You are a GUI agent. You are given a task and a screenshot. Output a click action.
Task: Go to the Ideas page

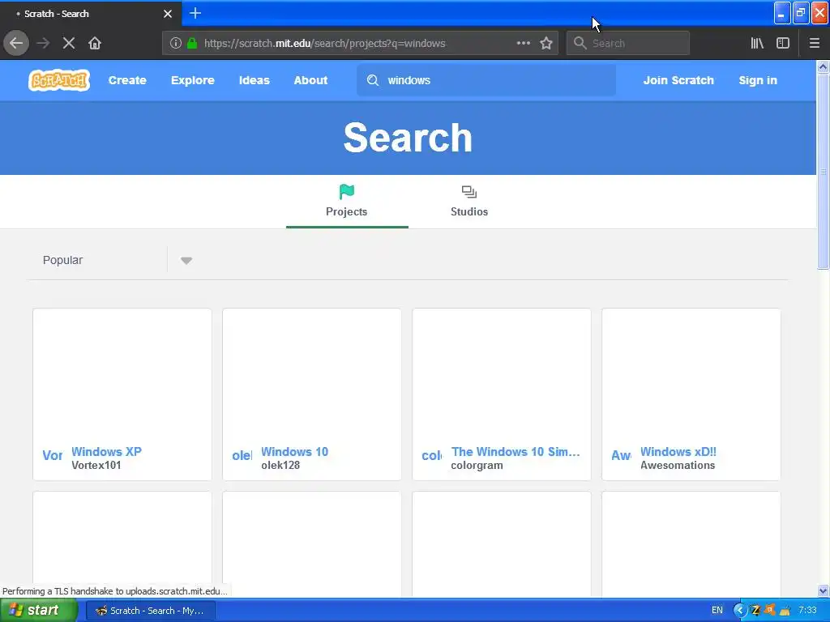point(254,80)
